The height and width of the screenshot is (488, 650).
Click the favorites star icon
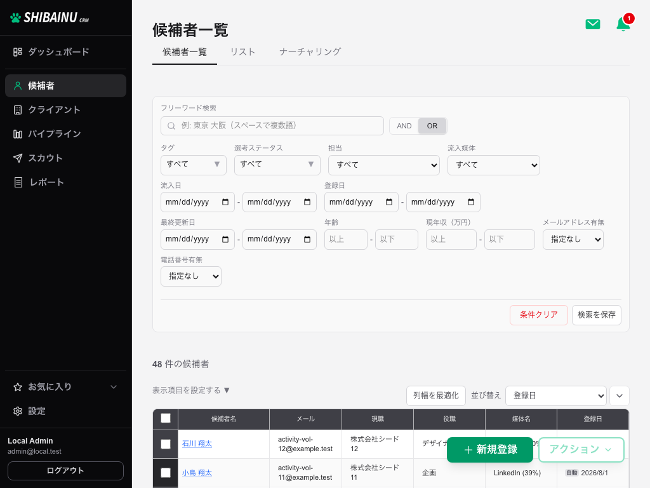coord(17,387)
